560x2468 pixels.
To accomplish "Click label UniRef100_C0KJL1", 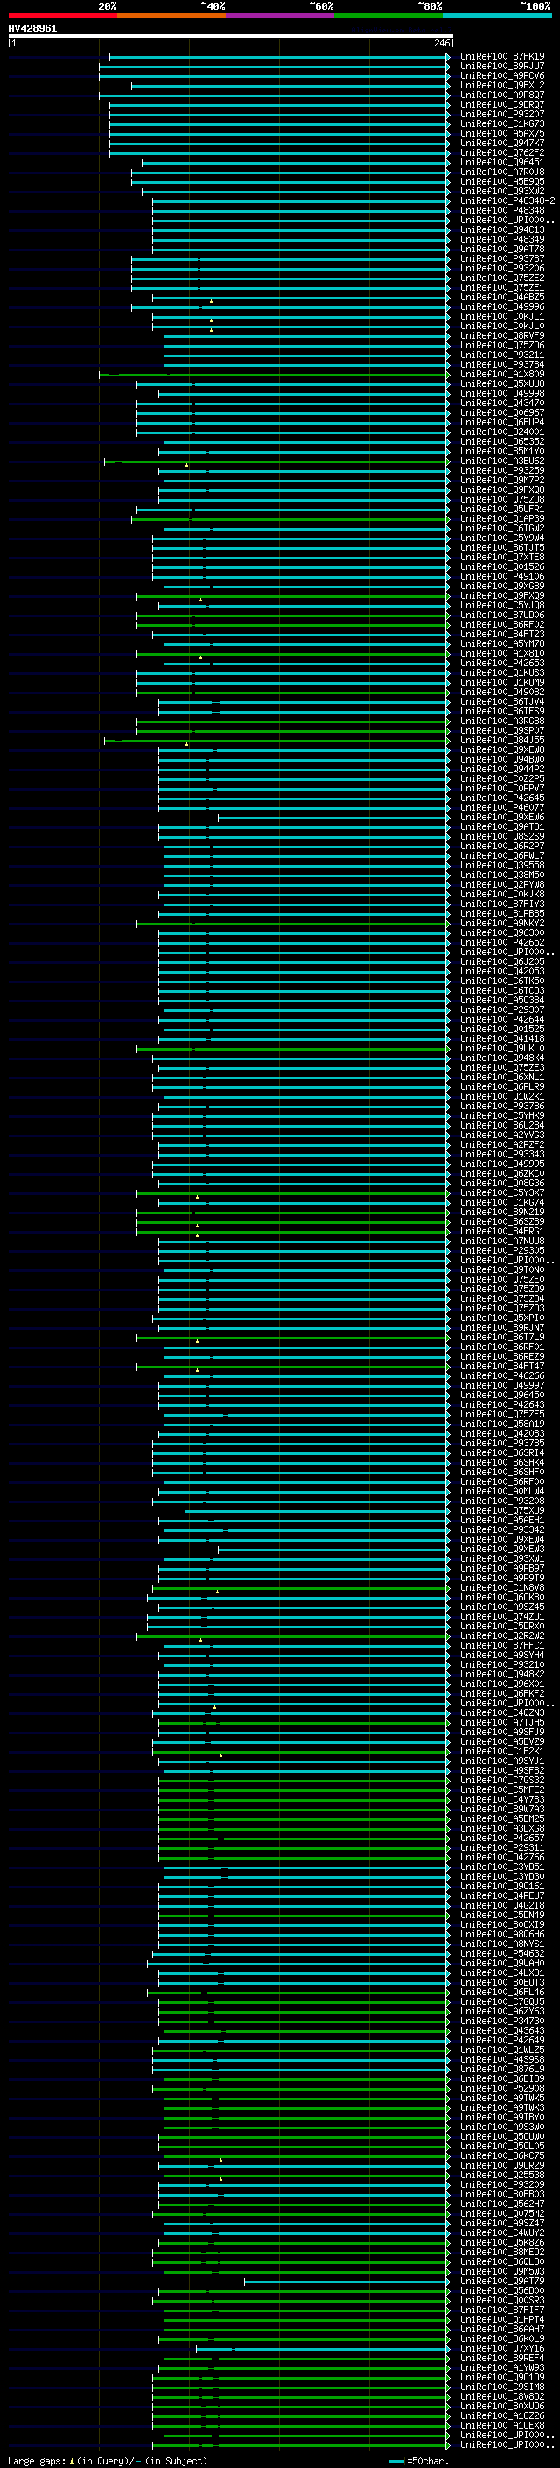I will (x=502, y=316).
